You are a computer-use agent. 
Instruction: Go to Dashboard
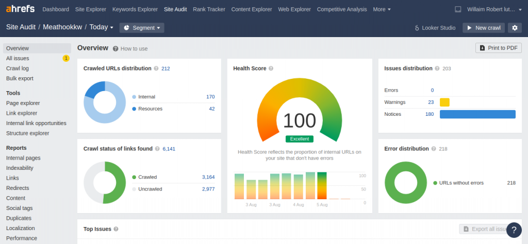[56, 9]
